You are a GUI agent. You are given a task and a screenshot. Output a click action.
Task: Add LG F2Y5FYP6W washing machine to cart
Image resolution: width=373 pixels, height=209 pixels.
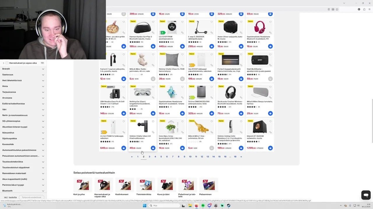(x=182, y=46)
